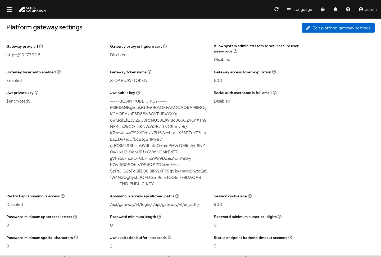Open the admin user menu
Image resolution: width=381 pixels, height=257 pixels.
click(x=368, y=9)
